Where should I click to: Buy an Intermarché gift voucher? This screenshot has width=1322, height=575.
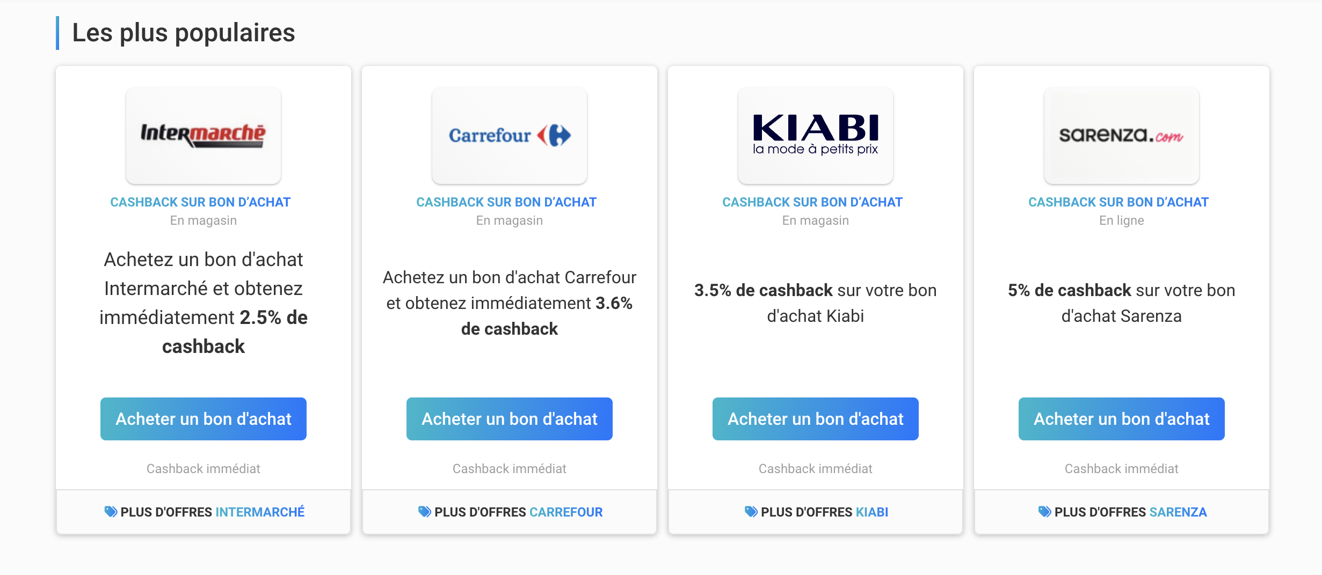203,419
